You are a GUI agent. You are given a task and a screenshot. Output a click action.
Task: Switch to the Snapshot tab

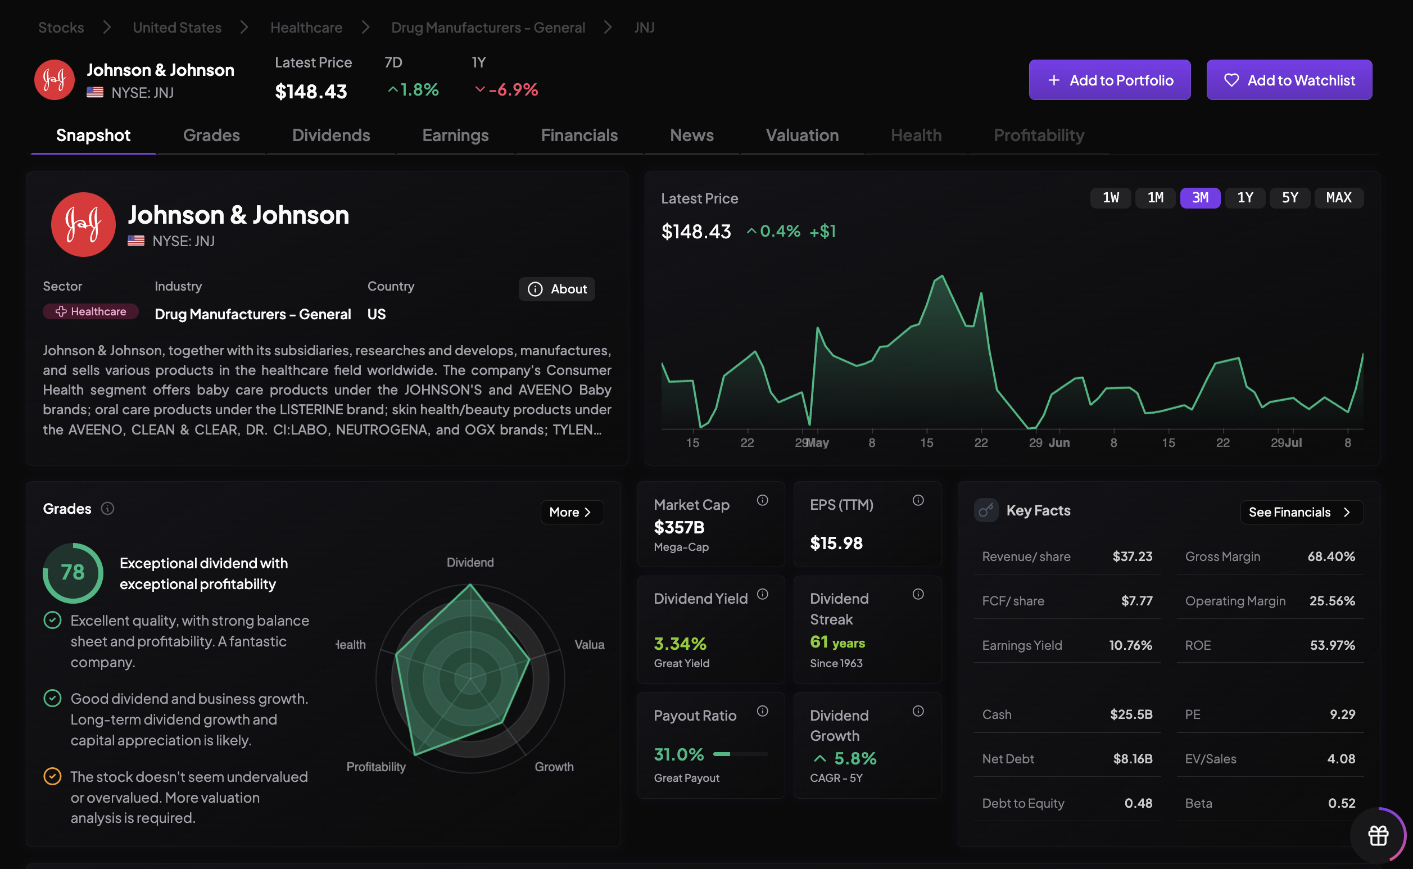(93, 135)
